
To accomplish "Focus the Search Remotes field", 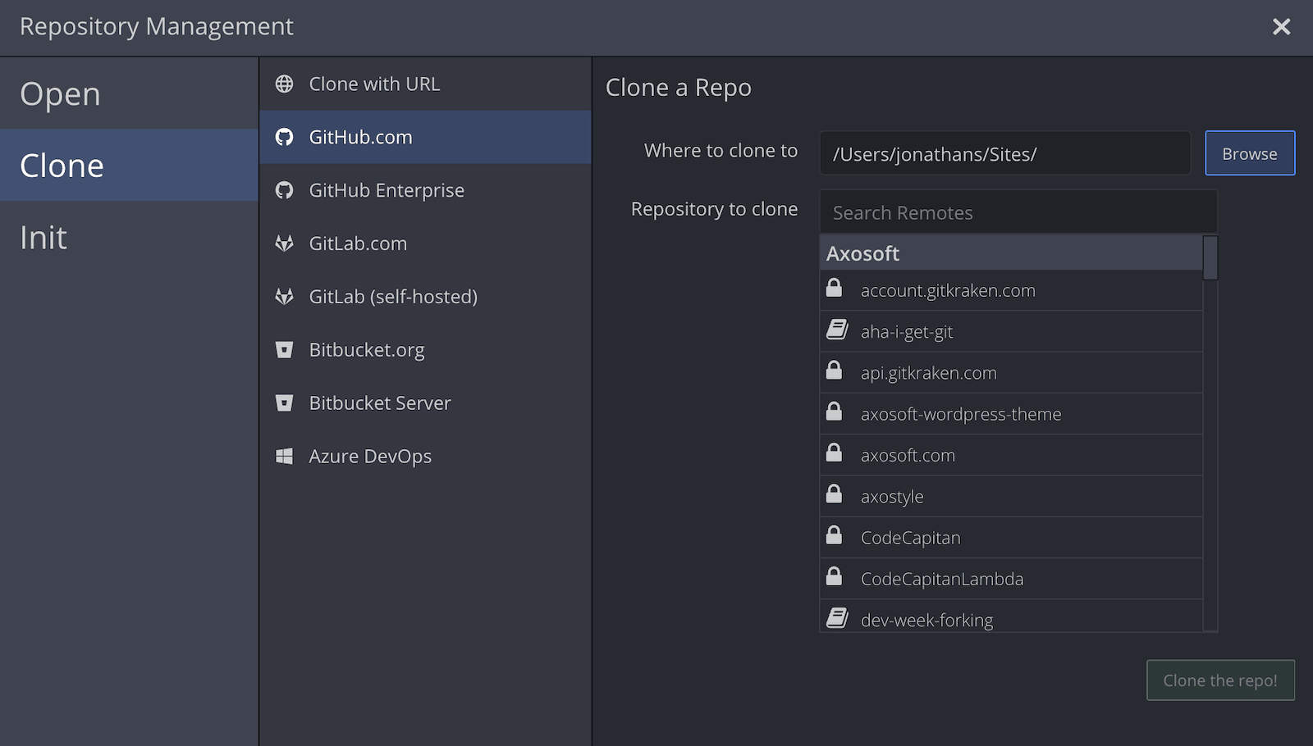I will [x=1018, y=213].
